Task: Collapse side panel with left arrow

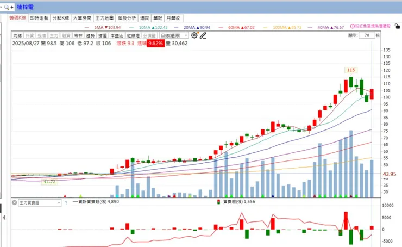Action: coord(4,218)
